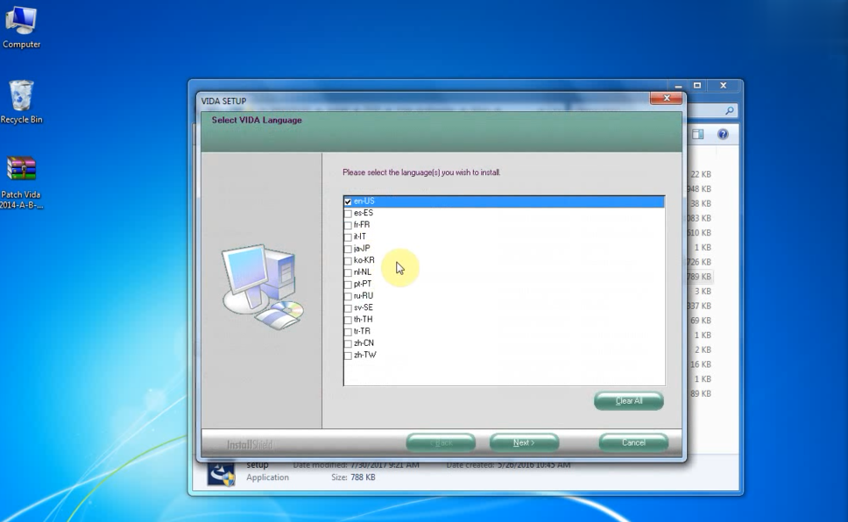
Task: Click the 789 KB file size row in Explorer
Action: pyautogui.click(x=699, y=277)
